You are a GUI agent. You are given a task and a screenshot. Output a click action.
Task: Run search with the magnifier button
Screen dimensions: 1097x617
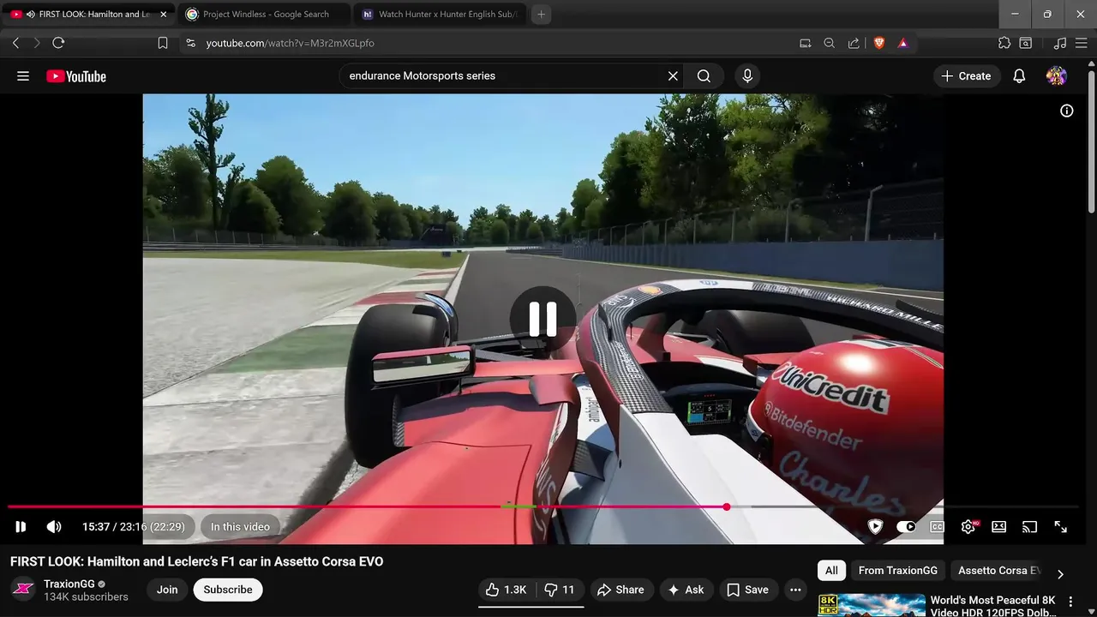(x=704, y=76)
